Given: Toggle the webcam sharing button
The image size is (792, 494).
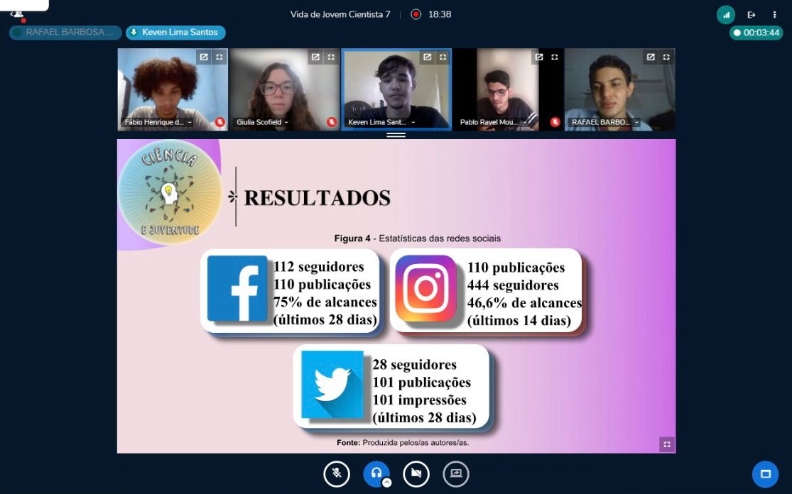Looking at the screenshot, I should coord(416,473).
